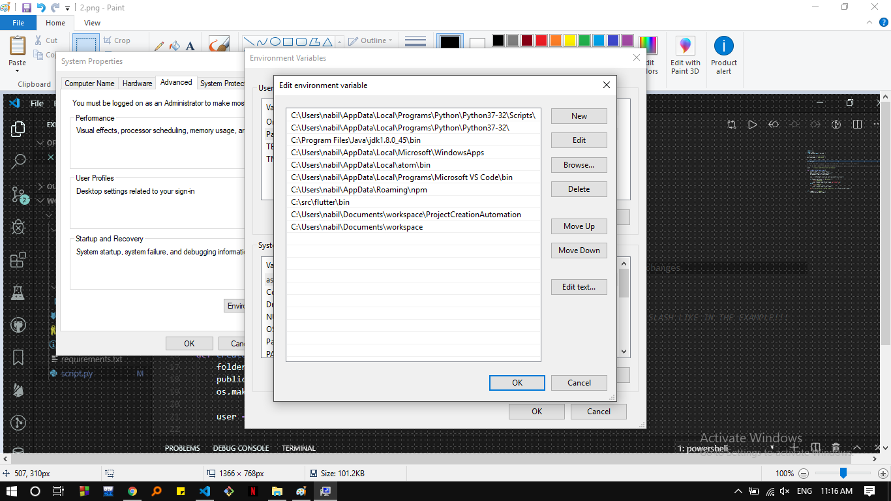This screenshot has width=891, height=501.
Task: Click New in Edit environment variable dialog
Action: pos(579,116)
